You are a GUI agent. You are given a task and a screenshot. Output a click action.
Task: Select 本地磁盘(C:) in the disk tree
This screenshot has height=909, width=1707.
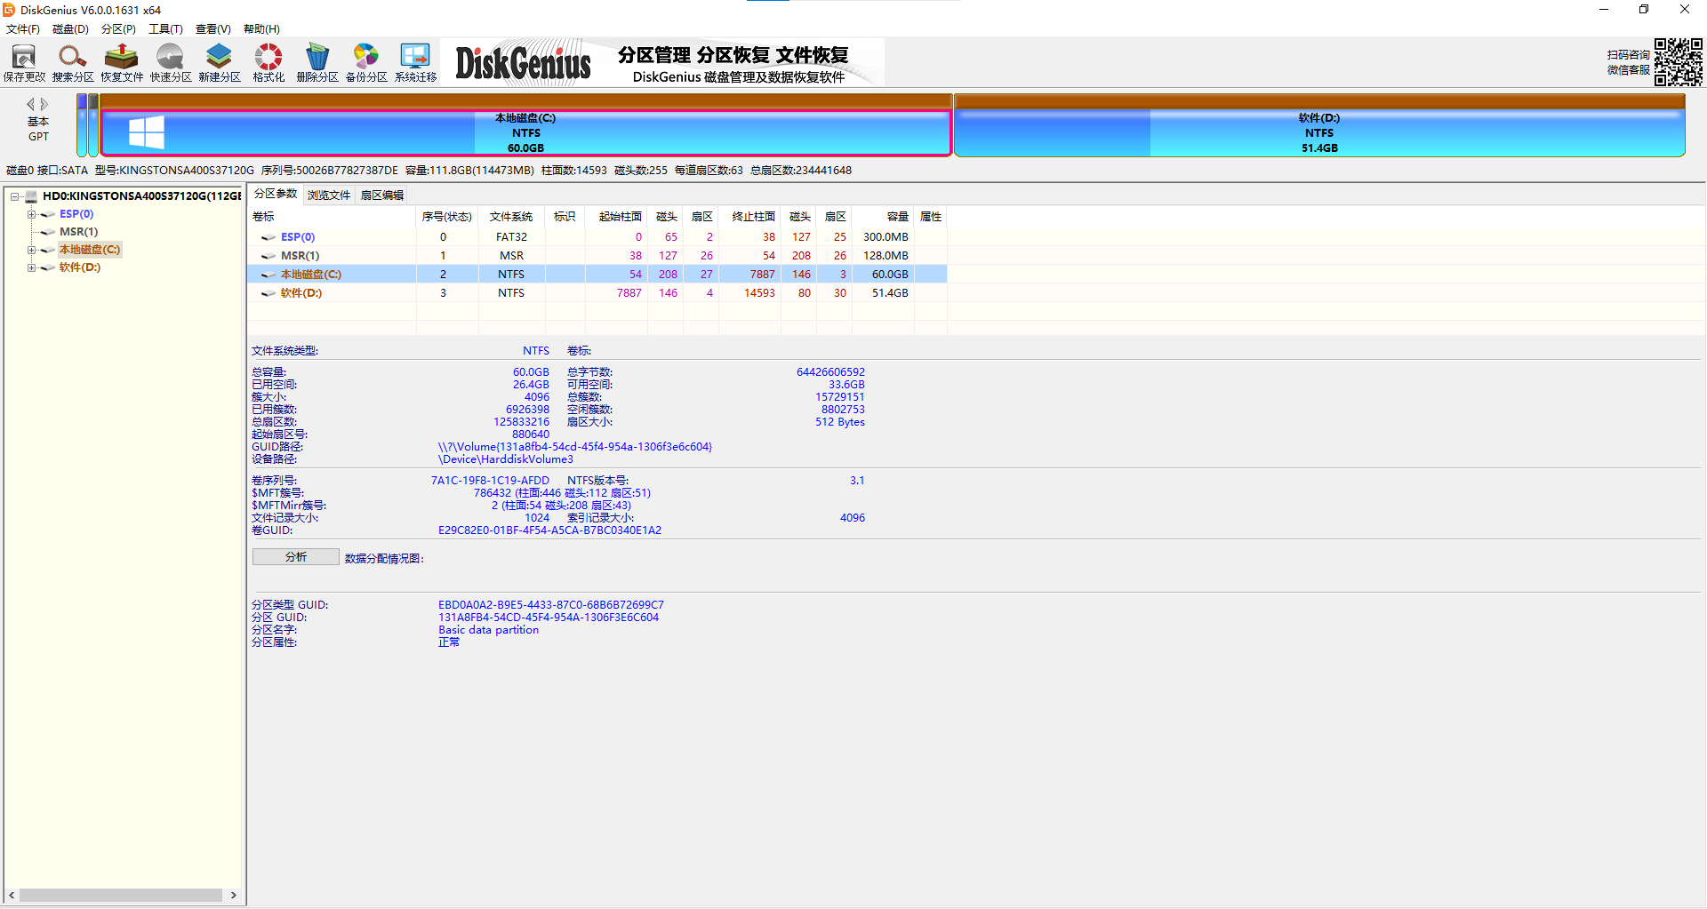pyautogui.click(x=90, y=250)
